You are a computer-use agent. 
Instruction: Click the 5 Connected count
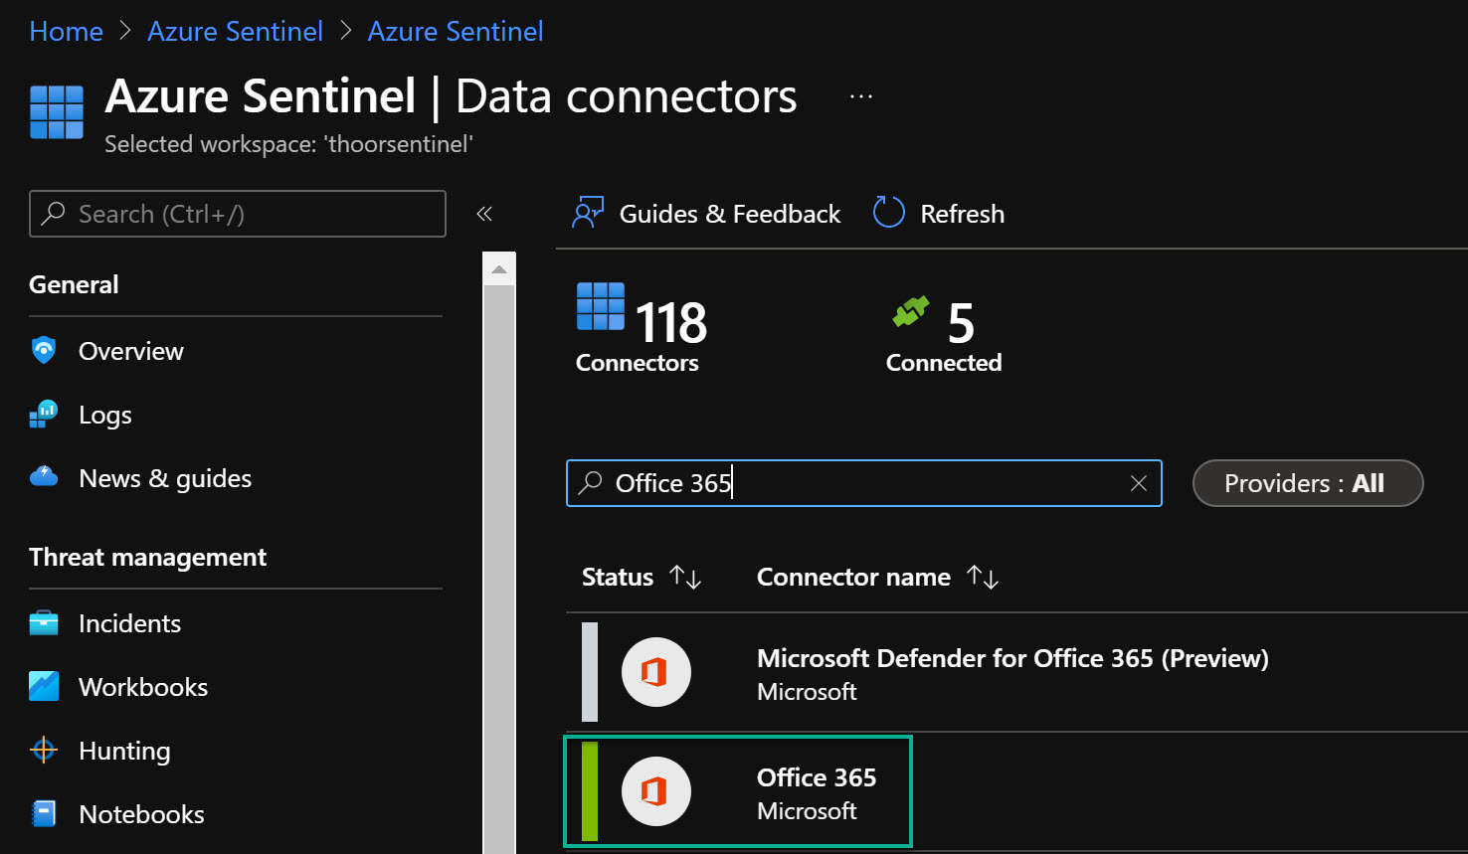[x=944, y=335]
